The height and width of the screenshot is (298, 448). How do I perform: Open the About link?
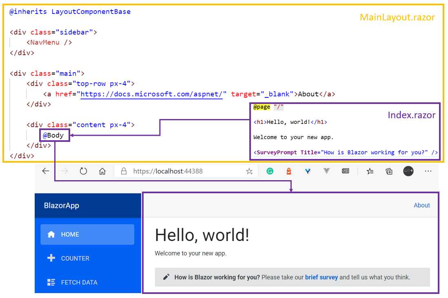pyautogui.click(x=422, y=205)
